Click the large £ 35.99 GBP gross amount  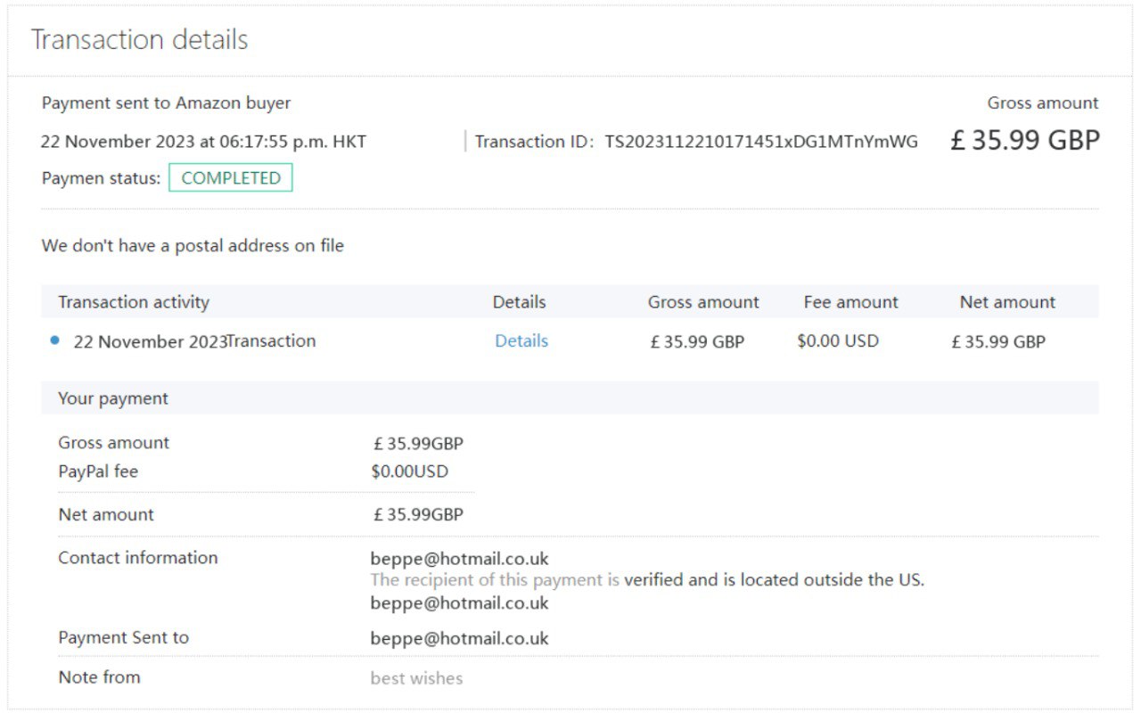tap(1024, 141)
